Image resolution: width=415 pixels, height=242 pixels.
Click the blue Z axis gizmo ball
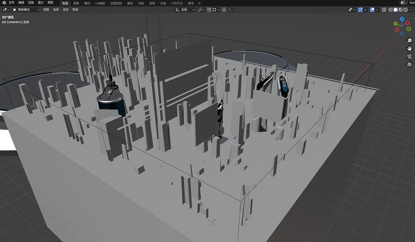pos(402,19)
